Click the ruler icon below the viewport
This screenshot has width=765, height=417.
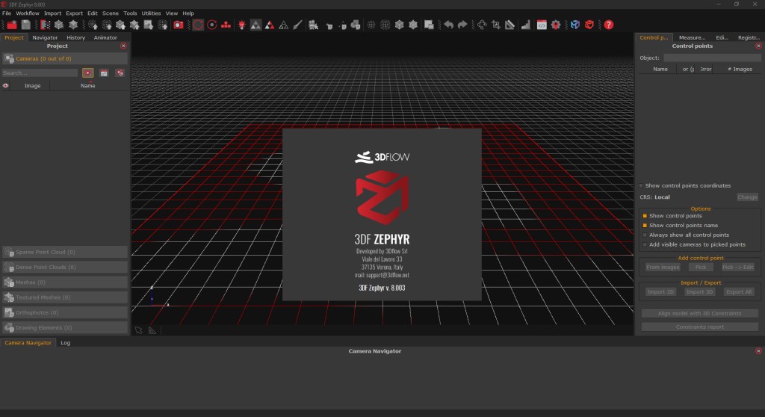[152, 330]
